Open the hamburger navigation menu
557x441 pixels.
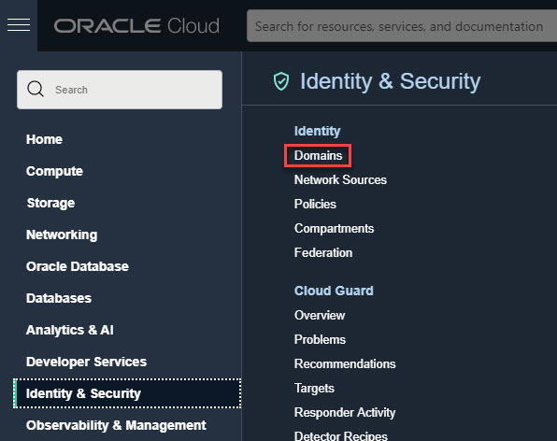point(19,25)
